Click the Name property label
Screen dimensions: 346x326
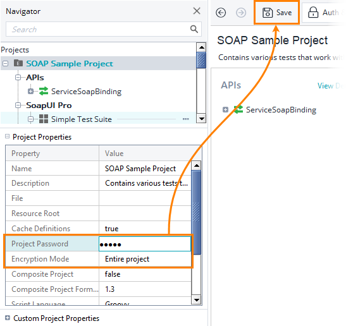point(22,169)
